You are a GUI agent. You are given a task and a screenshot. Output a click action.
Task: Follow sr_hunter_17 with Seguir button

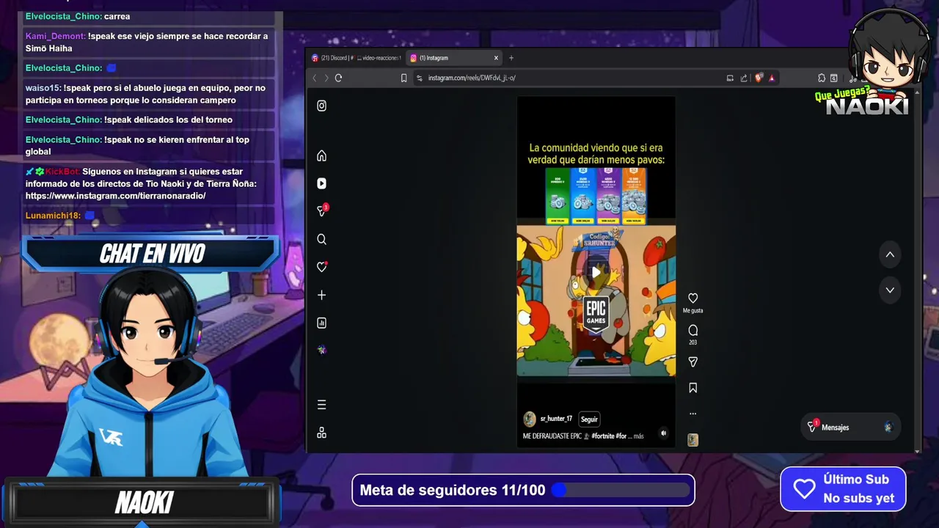pos(589,419)
